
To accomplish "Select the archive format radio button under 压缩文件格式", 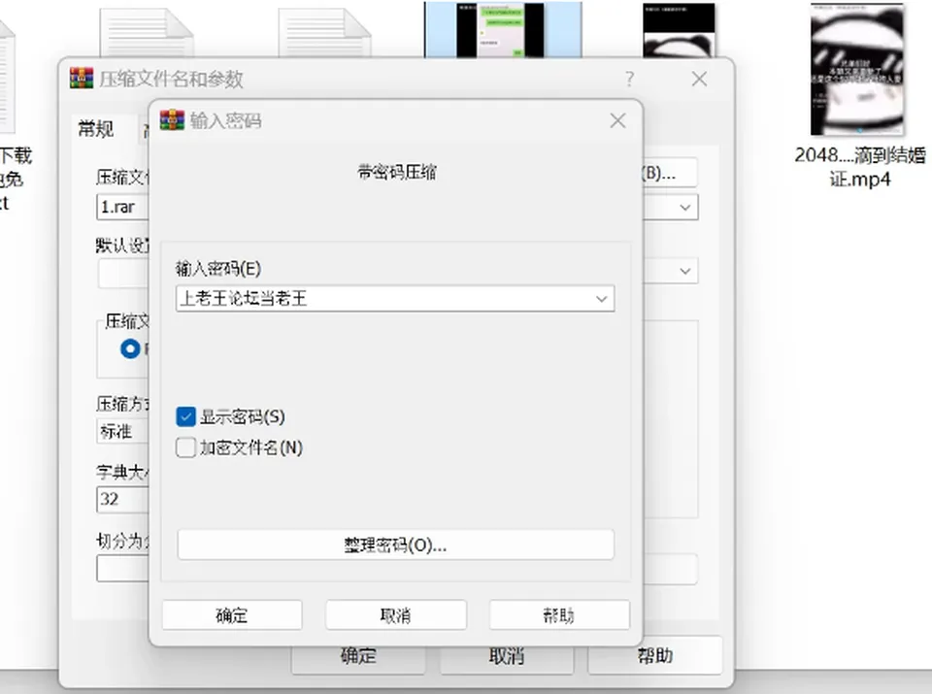I will click(130, 348).
